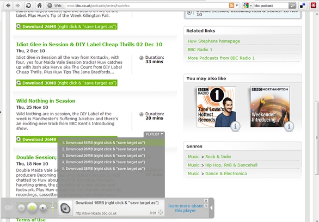Click the Web security badge in address bar
The height and width of the screenshot is (222, 319).
(54, 5)
